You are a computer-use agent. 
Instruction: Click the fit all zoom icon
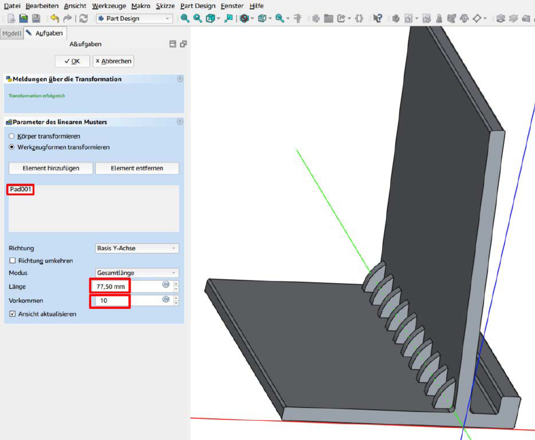(185, 18)
